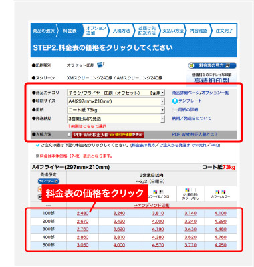Click the A4フライヤー(297mm×210mm) table title
Viewport: 254px width, 267px height.
point(71,167)
